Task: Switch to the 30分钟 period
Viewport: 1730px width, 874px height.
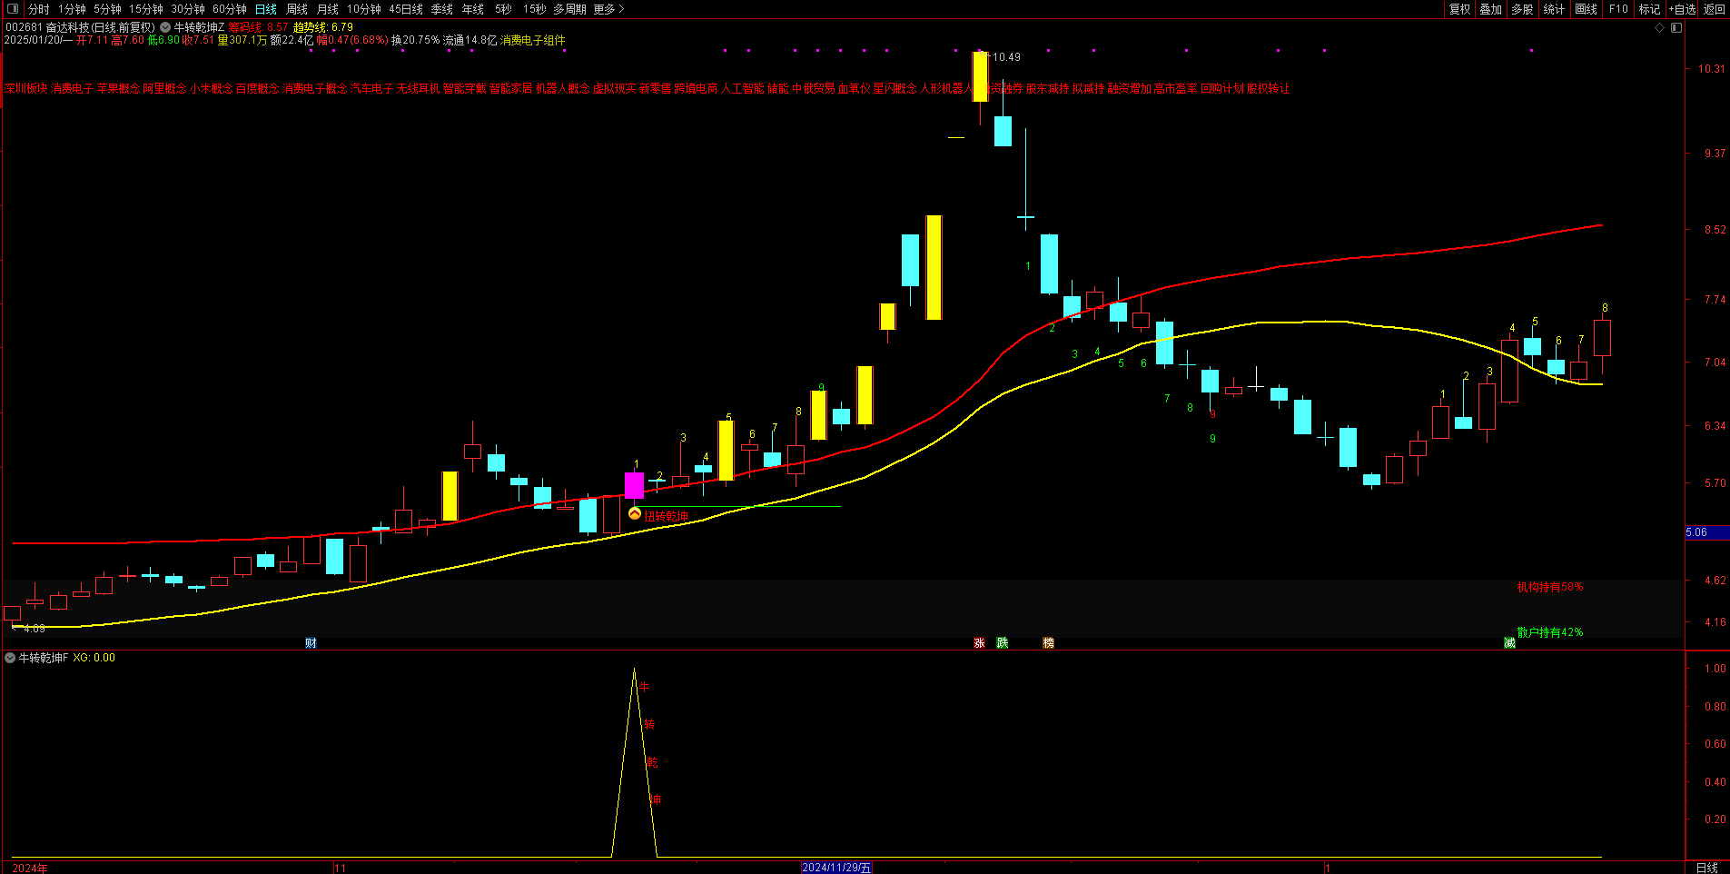Action: 188,9
